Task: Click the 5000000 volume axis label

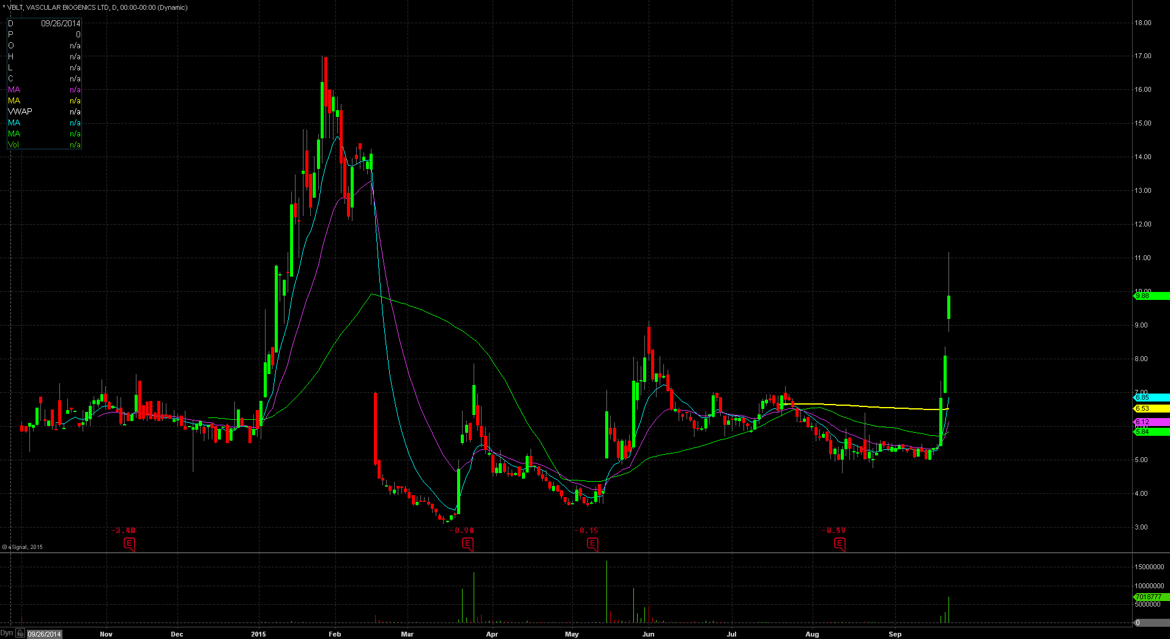Action: coord(1147,604)
